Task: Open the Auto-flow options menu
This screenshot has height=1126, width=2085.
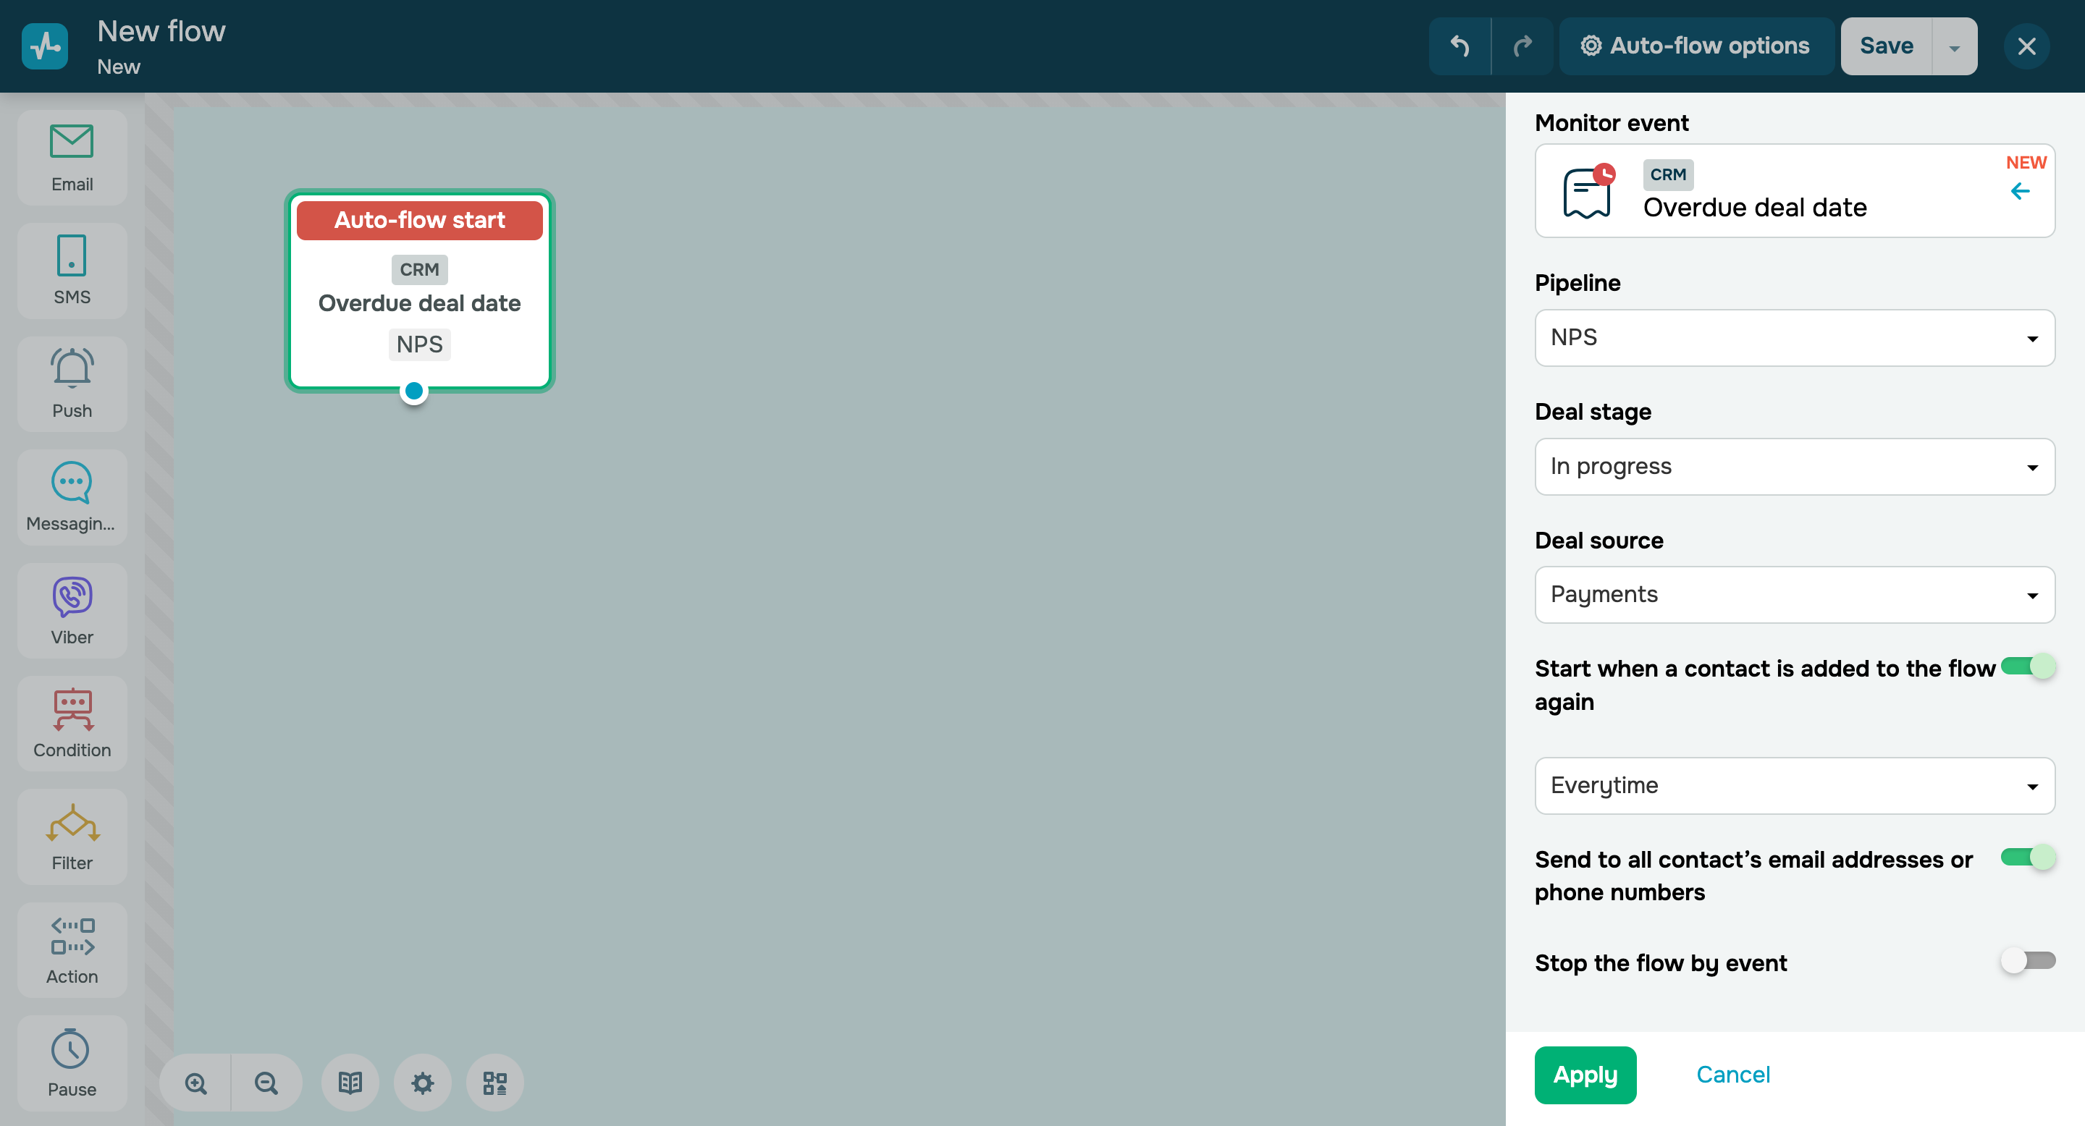Action: coord(1696,46)
